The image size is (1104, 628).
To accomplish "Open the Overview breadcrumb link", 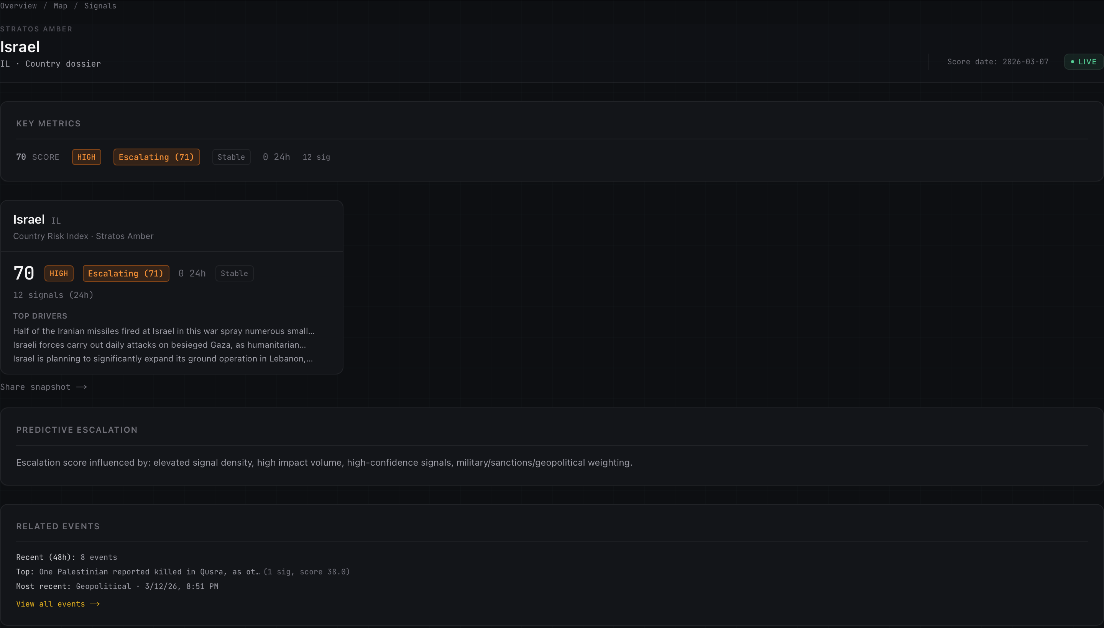I will pos(18,6).
